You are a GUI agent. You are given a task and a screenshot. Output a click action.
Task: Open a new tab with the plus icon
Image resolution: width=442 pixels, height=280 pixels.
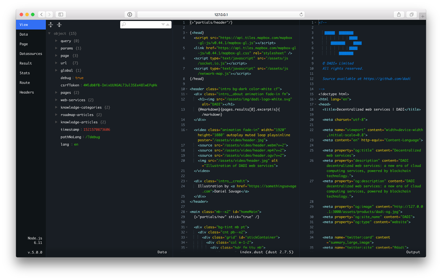click(x=422, y=16)
